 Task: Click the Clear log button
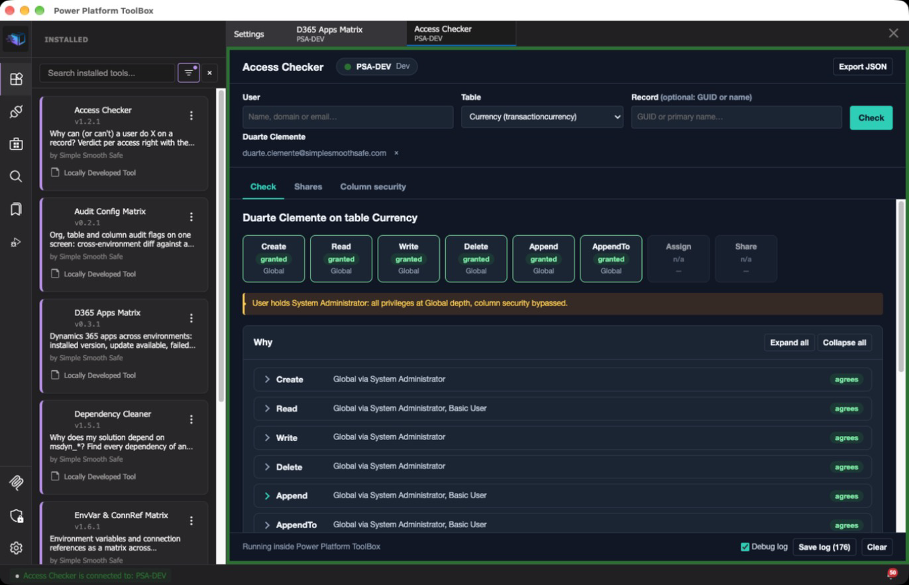pos(877,547)
